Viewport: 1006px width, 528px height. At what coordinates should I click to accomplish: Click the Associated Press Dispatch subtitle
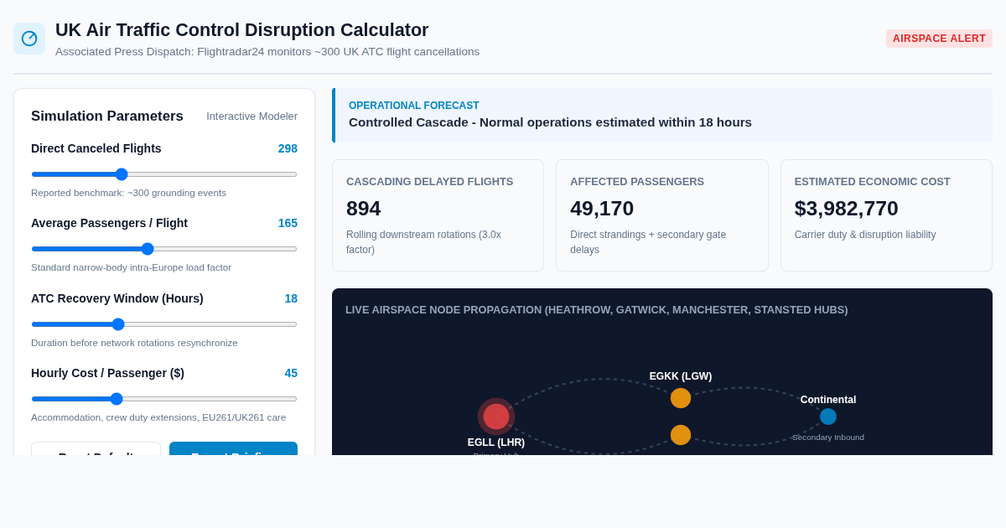coord(267,52)
